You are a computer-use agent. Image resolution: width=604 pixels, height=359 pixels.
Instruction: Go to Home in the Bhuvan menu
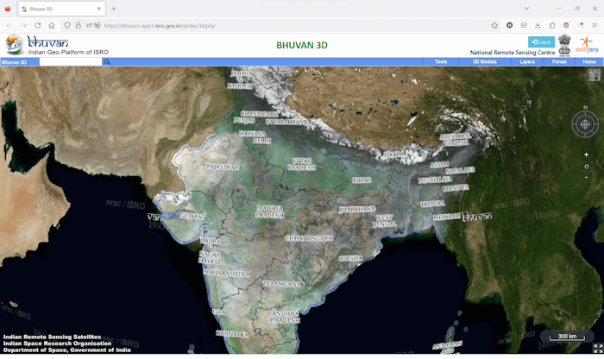(589, 61)
